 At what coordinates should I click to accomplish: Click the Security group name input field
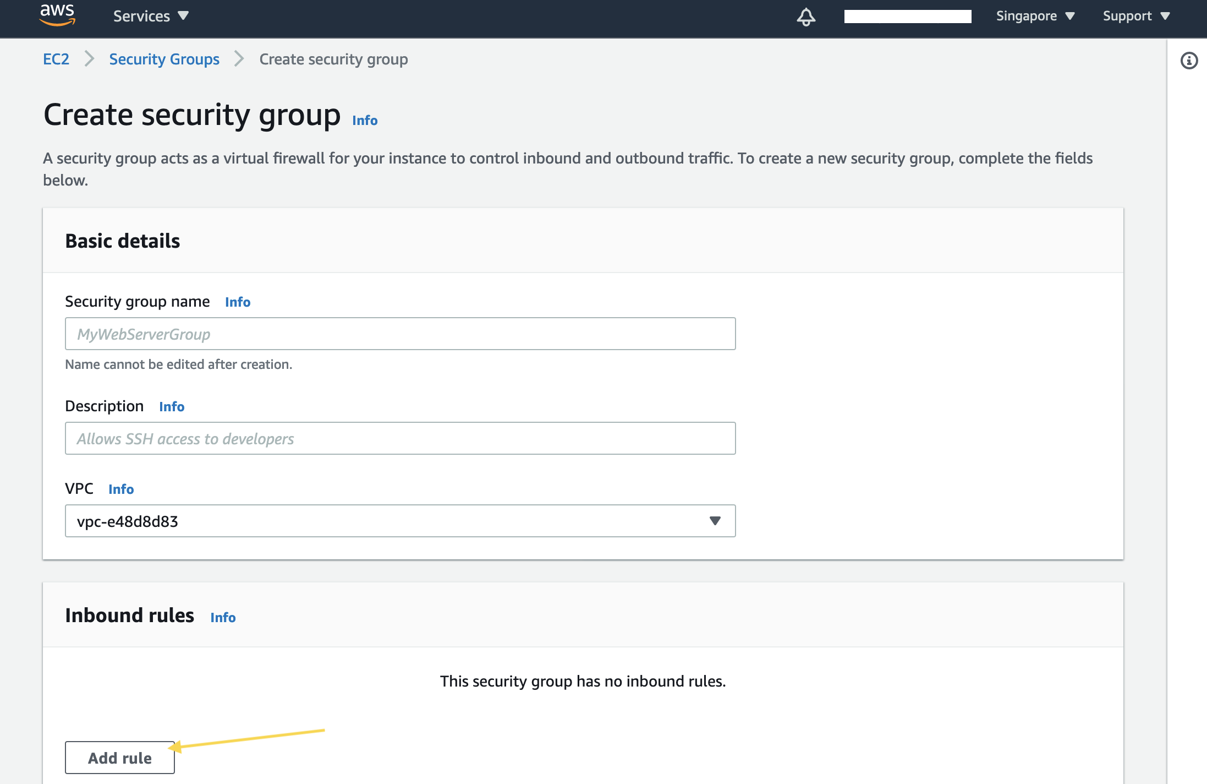click(400, 334)
